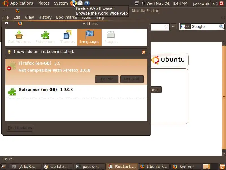Select the Xulrunner (en-GB) add-on row

point(76,92)
